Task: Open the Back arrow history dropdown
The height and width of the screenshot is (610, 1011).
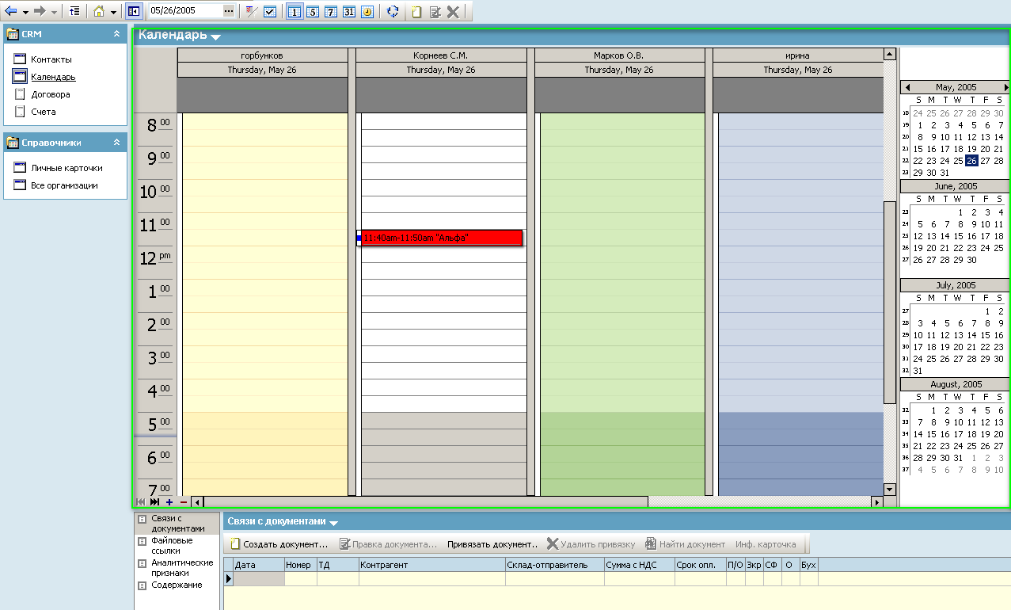Action: [x=25, y=12]
